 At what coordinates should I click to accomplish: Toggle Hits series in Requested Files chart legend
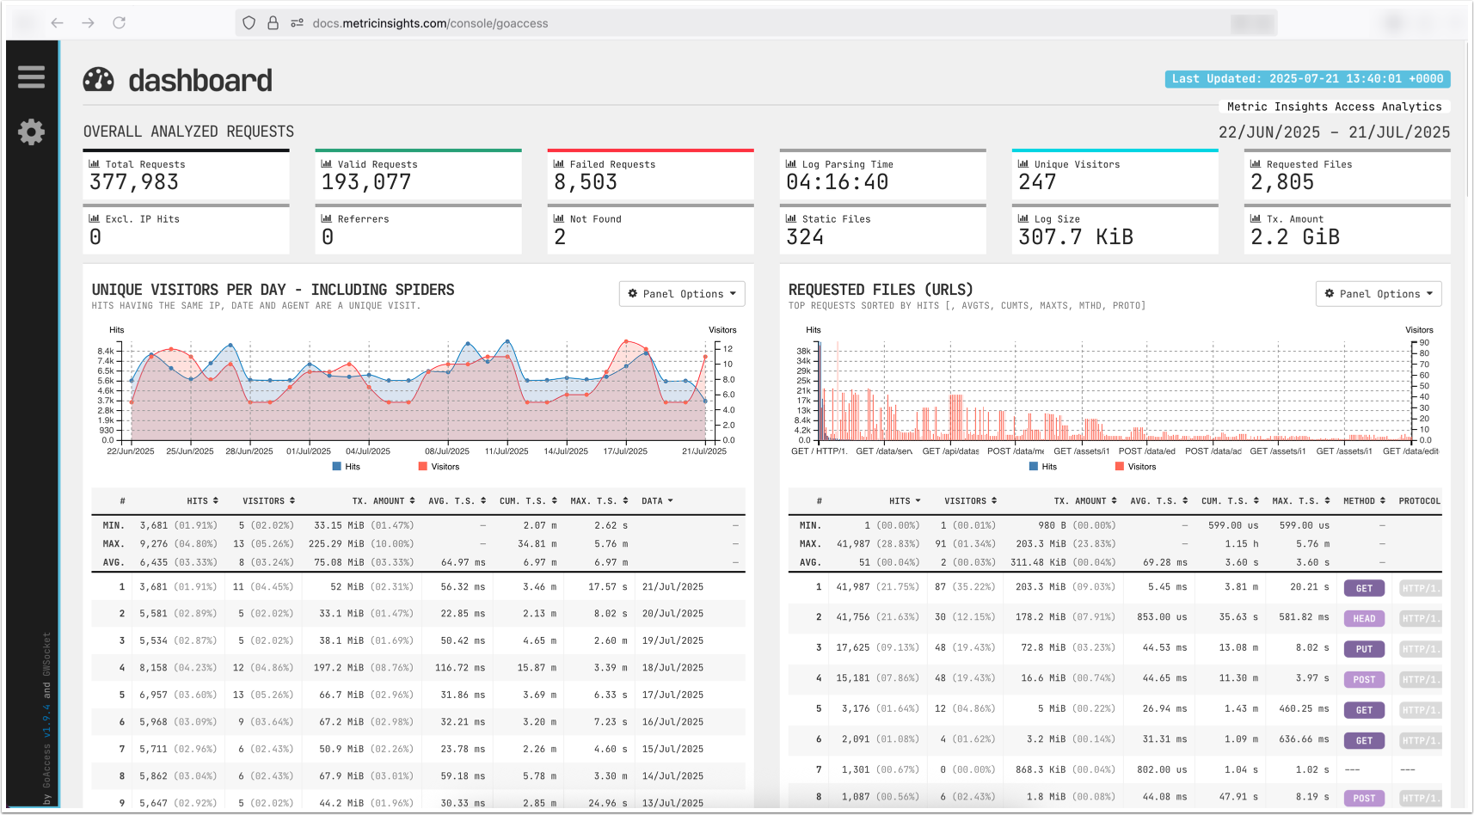(1043, 467)
